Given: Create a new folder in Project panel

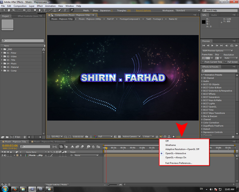Looking at the screenshot, I should click(7, 137).
